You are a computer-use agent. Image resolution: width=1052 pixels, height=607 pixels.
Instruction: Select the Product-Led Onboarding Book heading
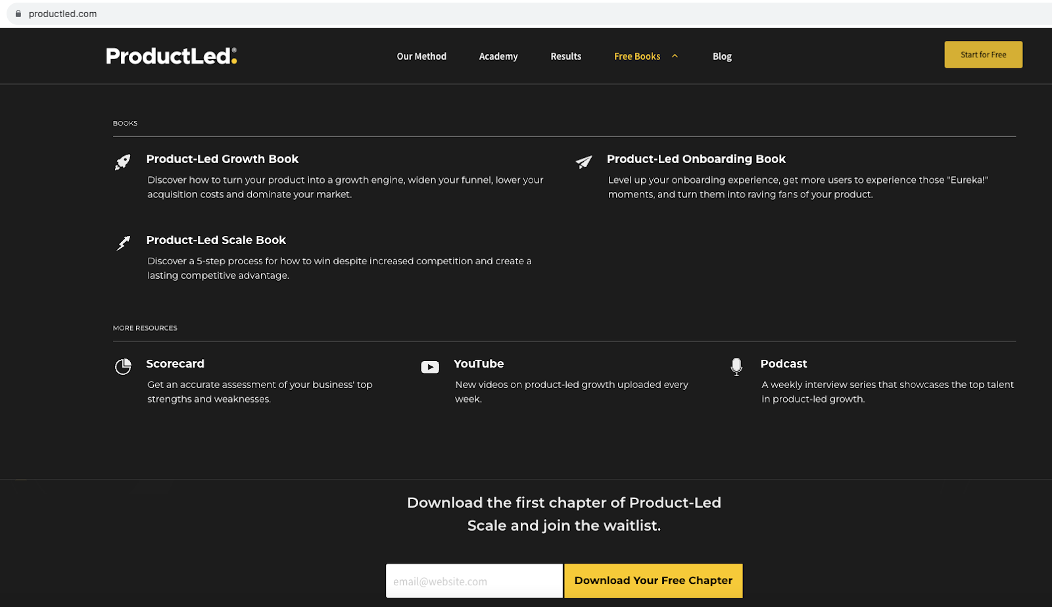click(696, 158)
